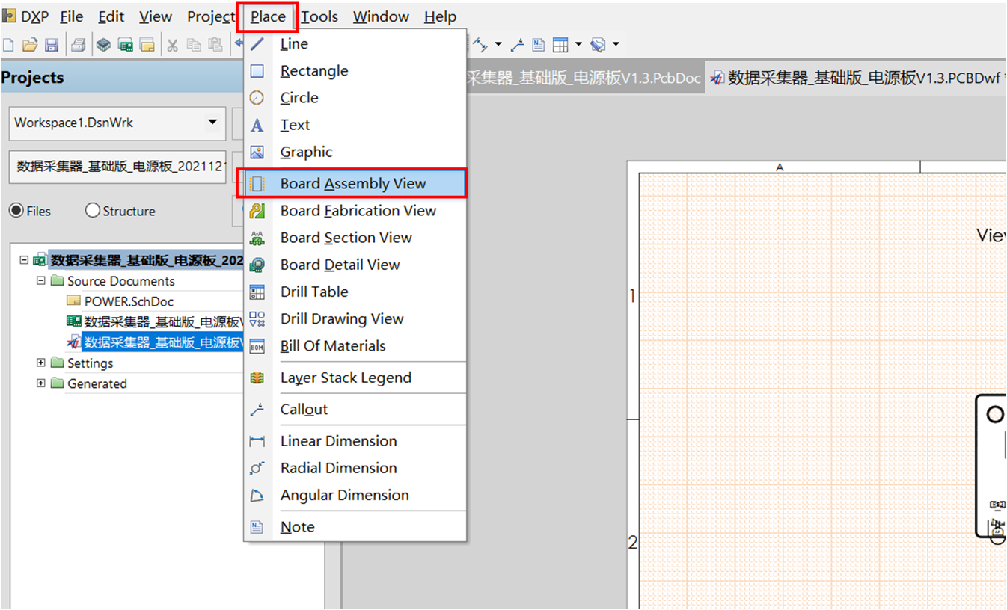Click the paste clipboard icon in toolbar
This screenshot has width=1007, height=610.
pos(215,46)
